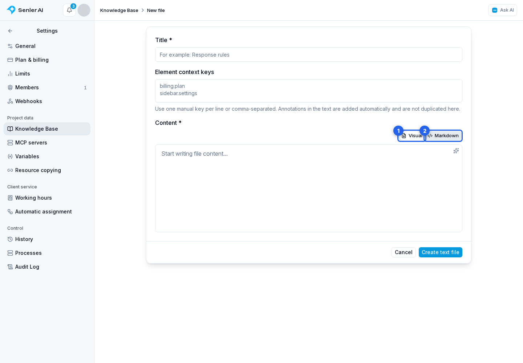Click the Automatic assignment icon
This screenshot has width=523, height=363.
point(10,212)
